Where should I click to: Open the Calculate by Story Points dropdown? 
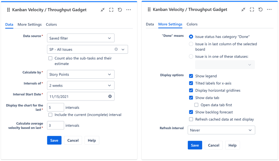coord(81,75)
